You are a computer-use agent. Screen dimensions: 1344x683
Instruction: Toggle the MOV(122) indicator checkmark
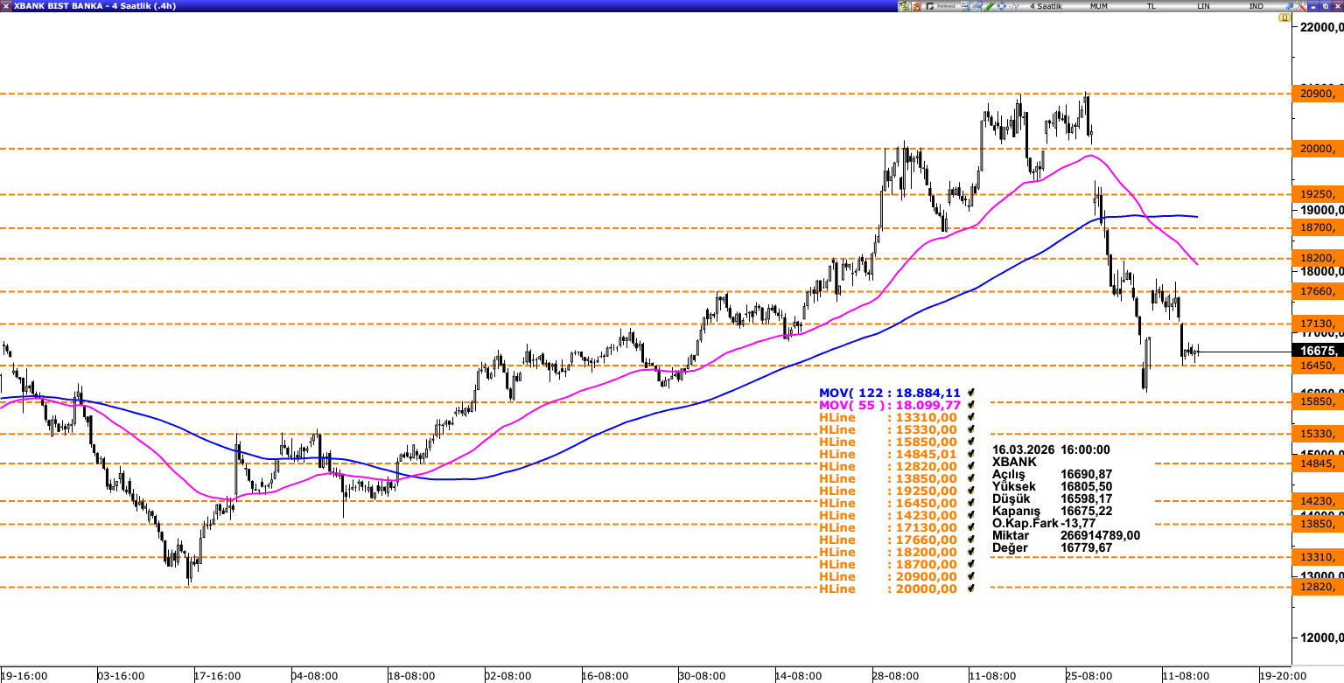pyautogui.click(x=971, y=394)
